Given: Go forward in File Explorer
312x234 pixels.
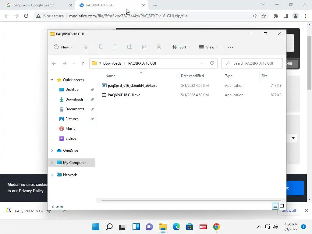Looking at the screenshot, I should [65, 63].
